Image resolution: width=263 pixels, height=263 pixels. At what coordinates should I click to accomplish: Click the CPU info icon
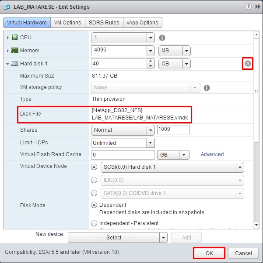[x=162, y=38]
